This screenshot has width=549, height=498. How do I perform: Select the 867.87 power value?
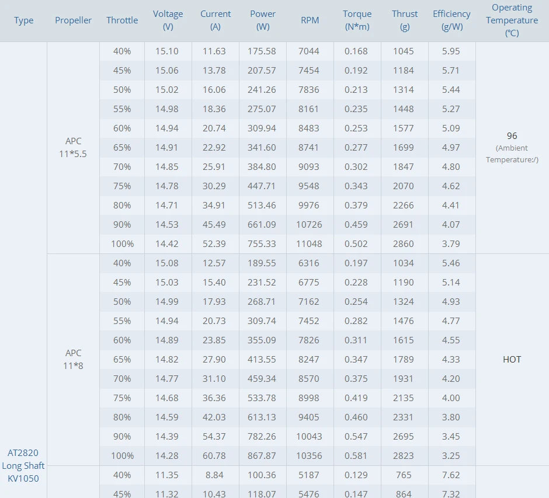263,456
